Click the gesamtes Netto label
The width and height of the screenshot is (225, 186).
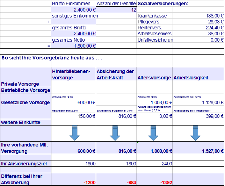click(68, 40)
